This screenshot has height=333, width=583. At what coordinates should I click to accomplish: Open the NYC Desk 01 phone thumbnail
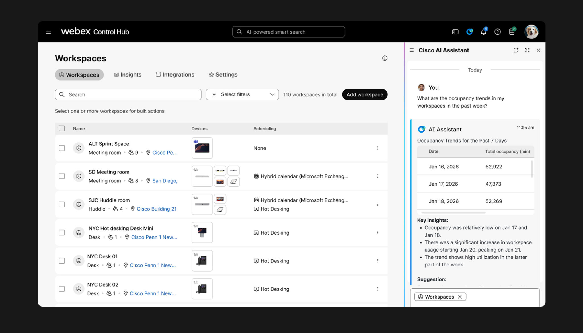pyautogui.click(x=202, y=261)
